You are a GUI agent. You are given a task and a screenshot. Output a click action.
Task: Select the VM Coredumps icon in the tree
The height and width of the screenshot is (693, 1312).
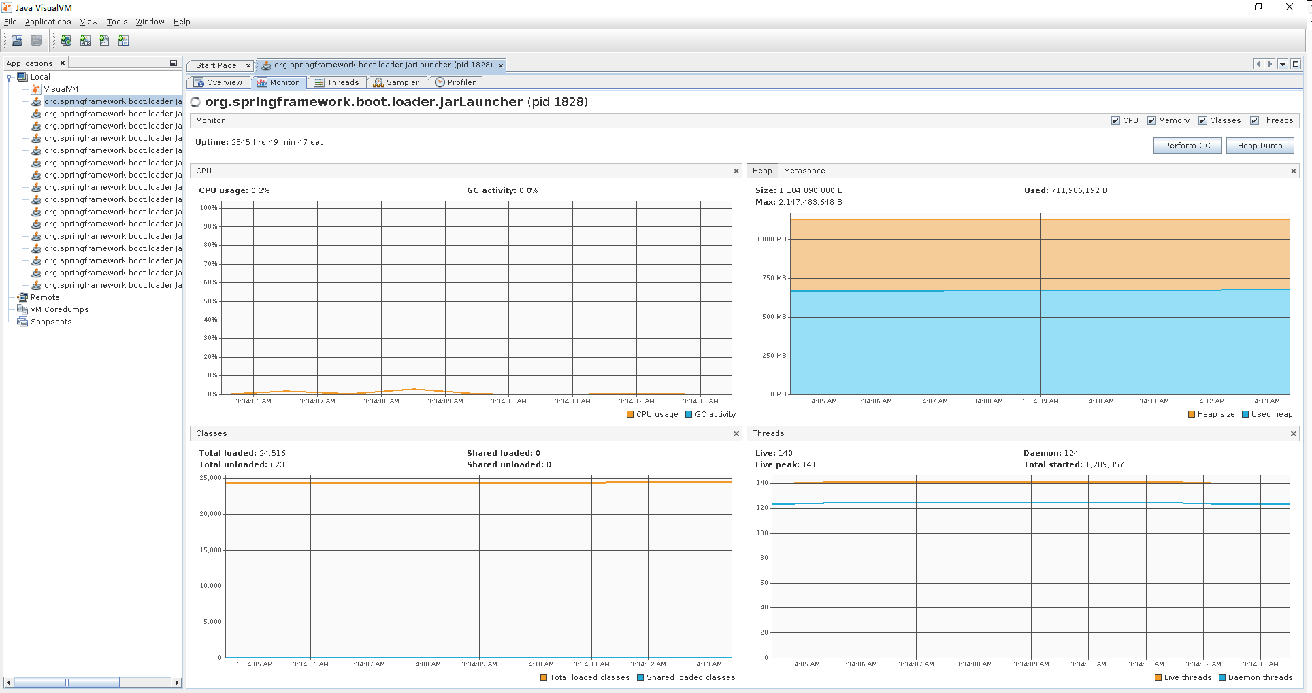[x=22, y=309]
